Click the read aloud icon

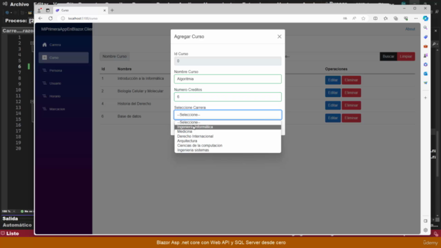(x=354, y=19)
